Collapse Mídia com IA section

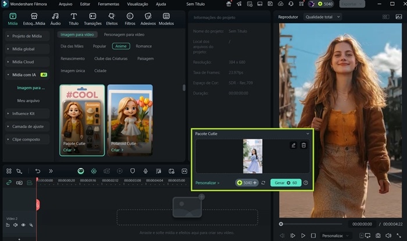(x=27, y=75)
